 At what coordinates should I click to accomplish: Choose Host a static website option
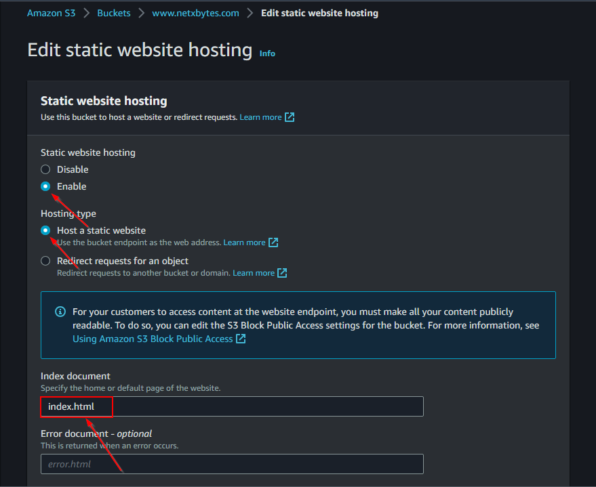45,230
